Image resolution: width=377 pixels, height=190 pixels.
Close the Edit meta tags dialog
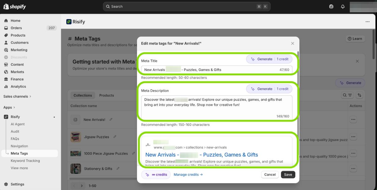point(292,44)
